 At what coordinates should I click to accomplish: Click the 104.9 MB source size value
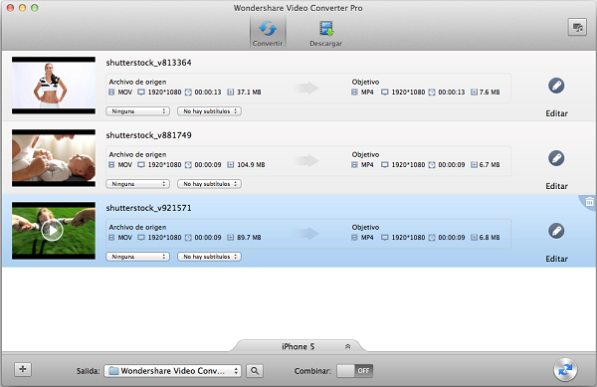click(251, 165)
